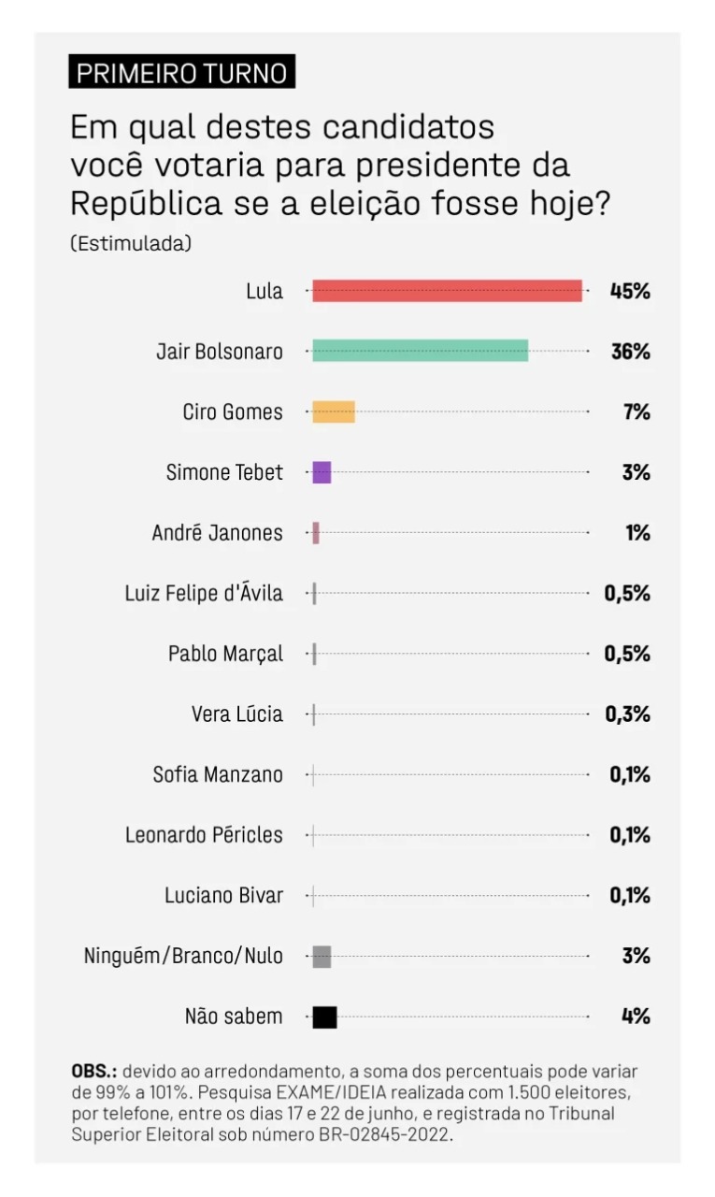The width and height of the screenshot is (715, 1197).
Task: Click the Luiz Felipe d'Ávila label
Action: [204, 594]
